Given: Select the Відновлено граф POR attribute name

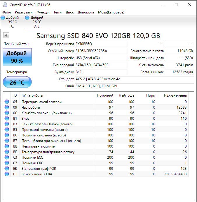Looking at the screenshot, I should (x=39, y=169).
